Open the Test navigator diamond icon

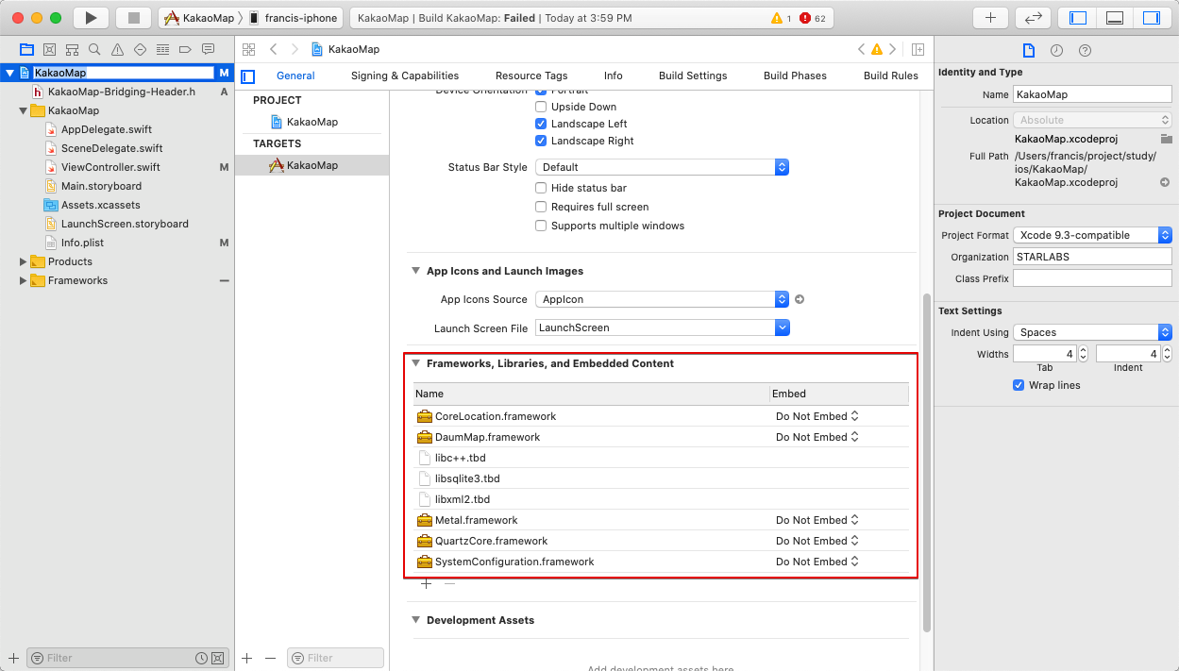pyautogui.click(x=140, y=49)
